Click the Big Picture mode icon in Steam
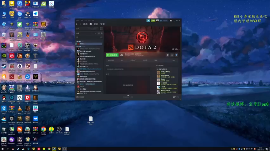The width and height of the screenshot is (270, 151). pos(171,20)
